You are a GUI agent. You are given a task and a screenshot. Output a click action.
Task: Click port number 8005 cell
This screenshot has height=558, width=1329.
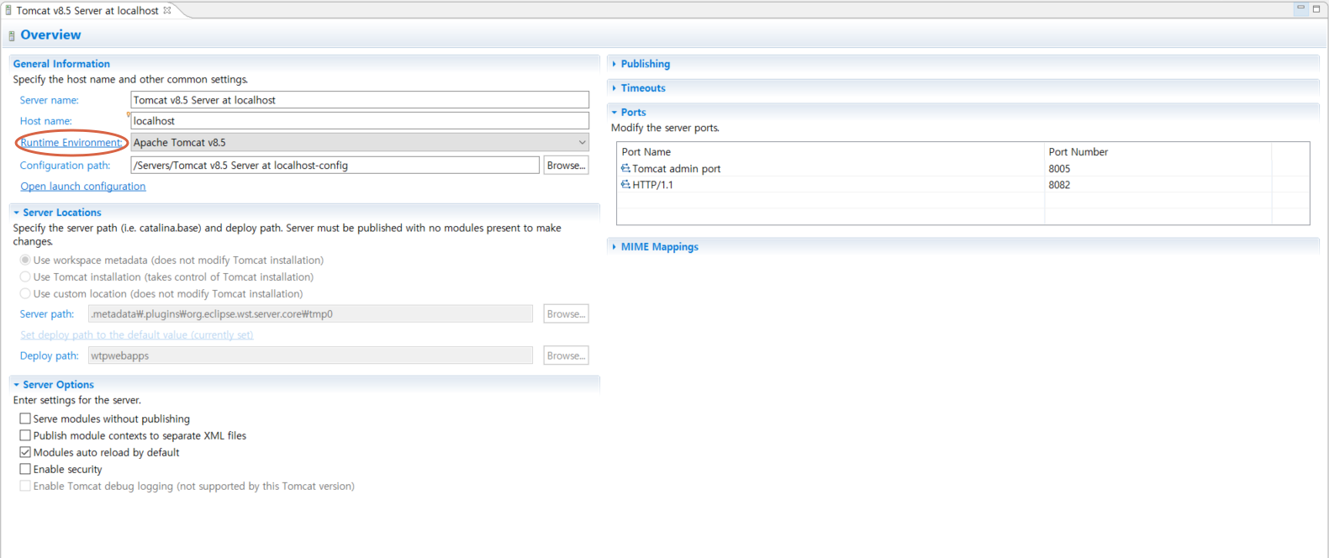(1059, 169)
